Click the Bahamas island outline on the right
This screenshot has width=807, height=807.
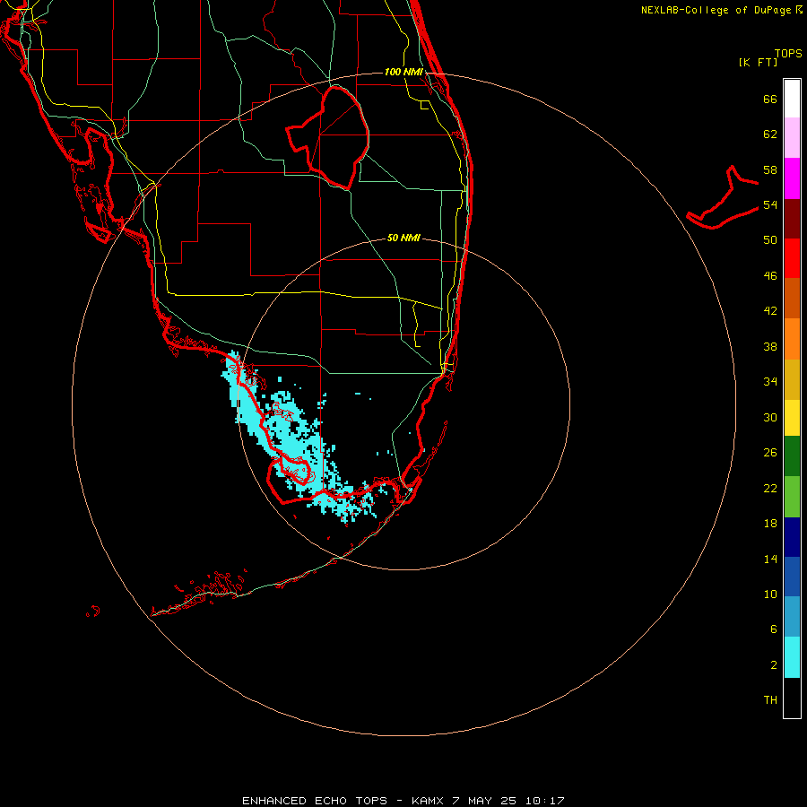723,197
